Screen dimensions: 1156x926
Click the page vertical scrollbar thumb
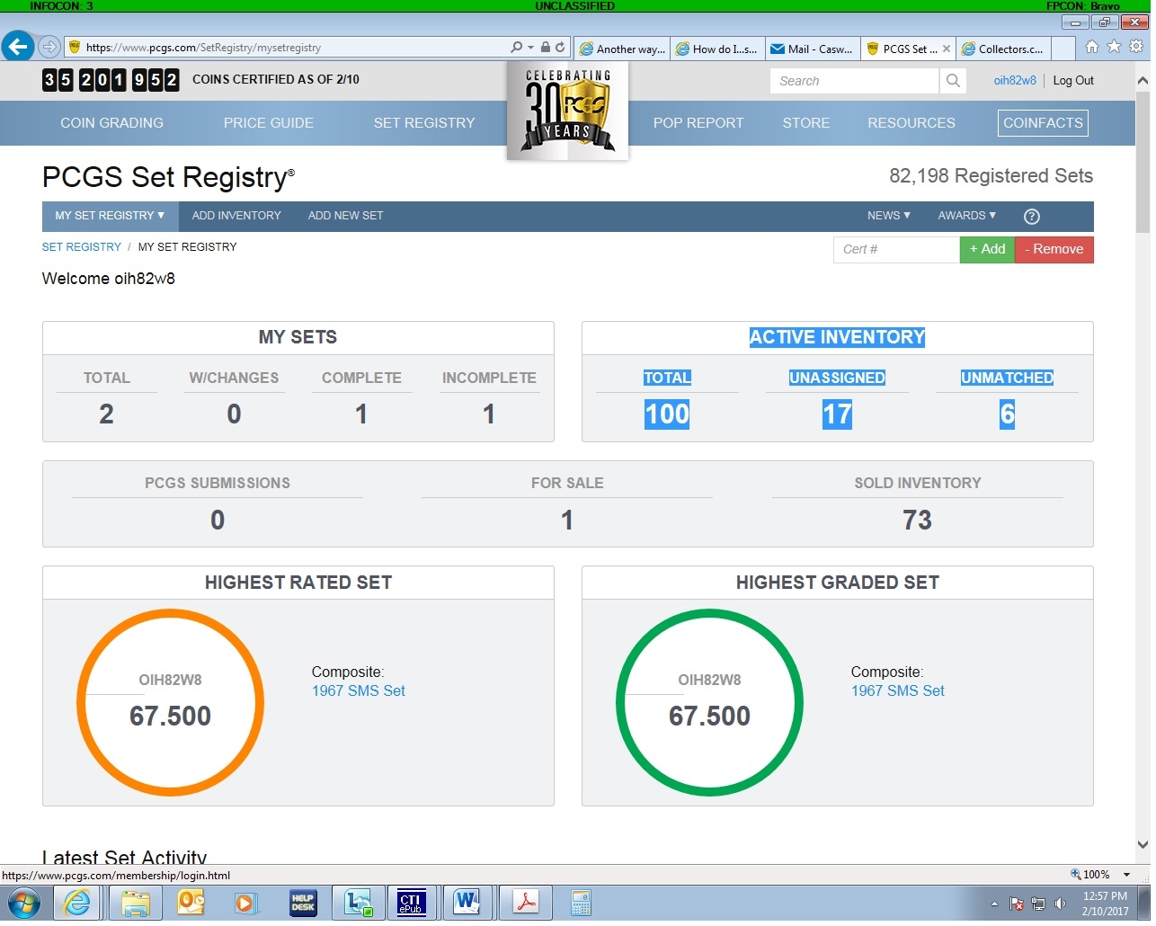pos(1143,162)
